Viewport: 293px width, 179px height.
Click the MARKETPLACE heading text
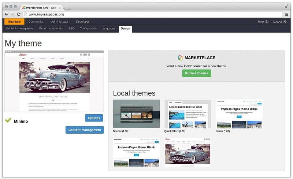pyautogui.click(x=200, y=58)
